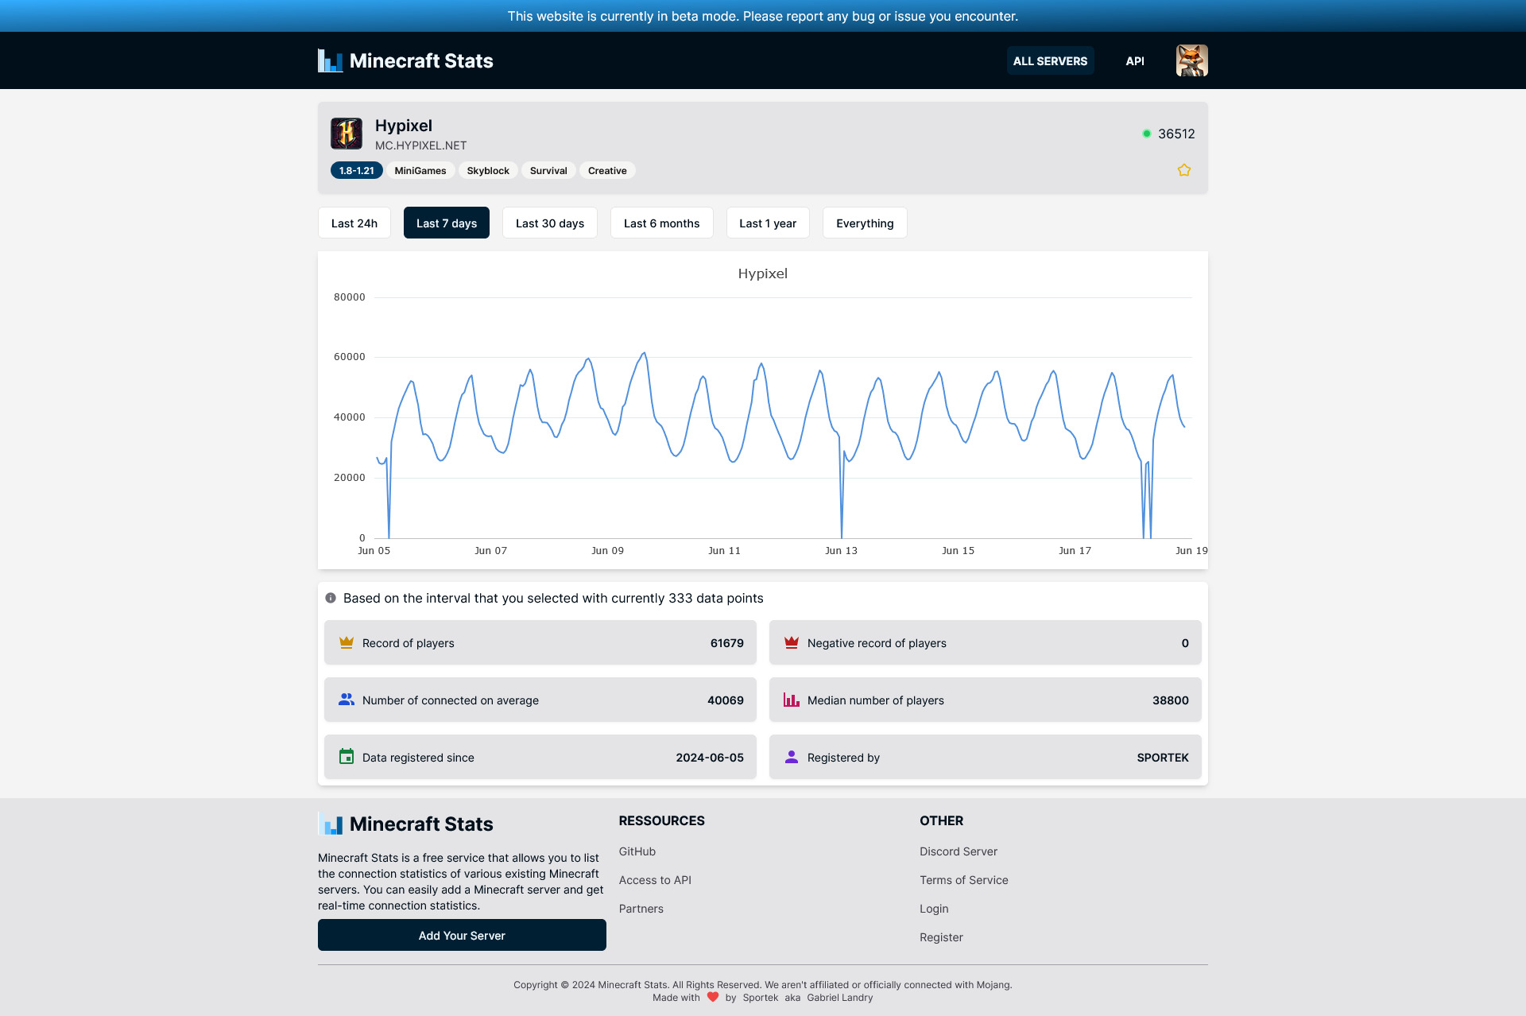The width and height of the screenshot is (1526, 1016).
Task: Open the GitHub footer link
Action: (x=637, y=851)
